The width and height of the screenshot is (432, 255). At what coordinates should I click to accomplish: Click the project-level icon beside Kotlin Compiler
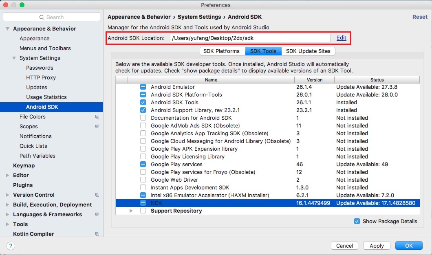click(97, 234)
